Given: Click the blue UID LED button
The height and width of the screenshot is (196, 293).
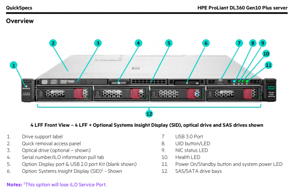Looking at the screenshot, I should (x=234, y=81).
